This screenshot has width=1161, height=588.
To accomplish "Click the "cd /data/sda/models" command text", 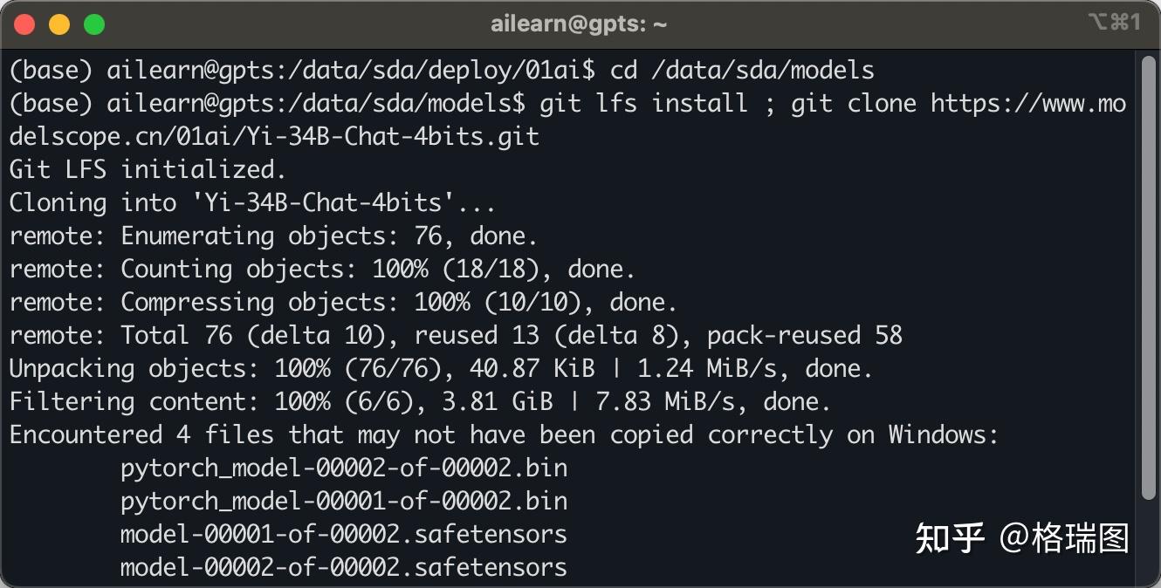I will 742,70.
